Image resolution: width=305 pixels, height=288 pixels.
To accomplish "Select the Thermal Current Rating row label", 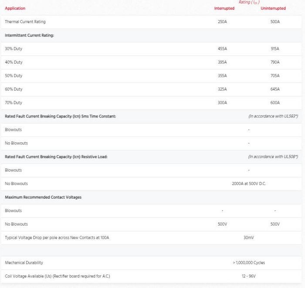I will [25, 22].
